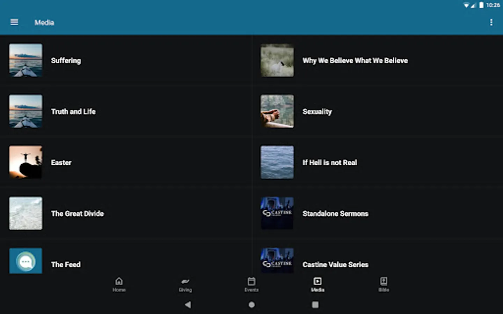Tap the clock time in status bar

[x=493, y=5]
